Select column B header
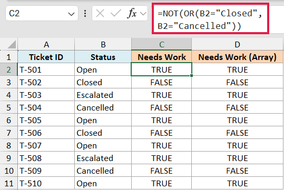This screenshot has width=284, height=190. click(103, 45)
